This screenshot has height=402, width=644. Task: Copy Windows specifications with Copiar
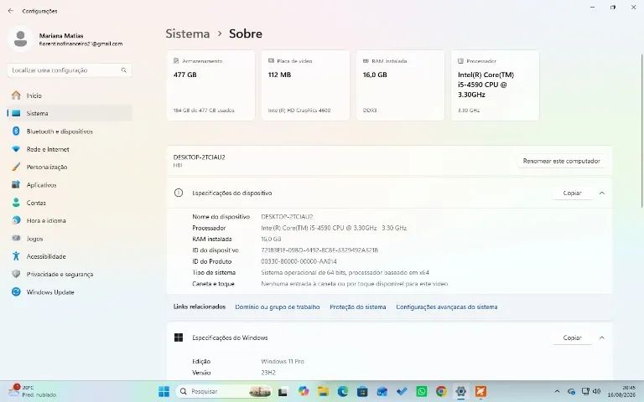click(572, 338)
